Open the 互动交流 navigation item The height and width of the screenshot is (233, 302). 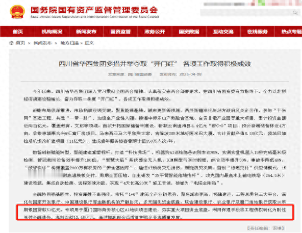[x=223, y=32]
